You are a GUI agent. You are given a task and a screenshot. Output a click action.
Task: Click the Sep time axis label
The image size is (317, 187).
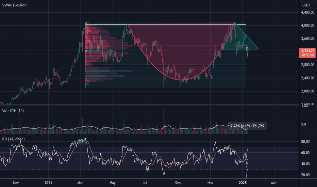[x=178, y=183]
